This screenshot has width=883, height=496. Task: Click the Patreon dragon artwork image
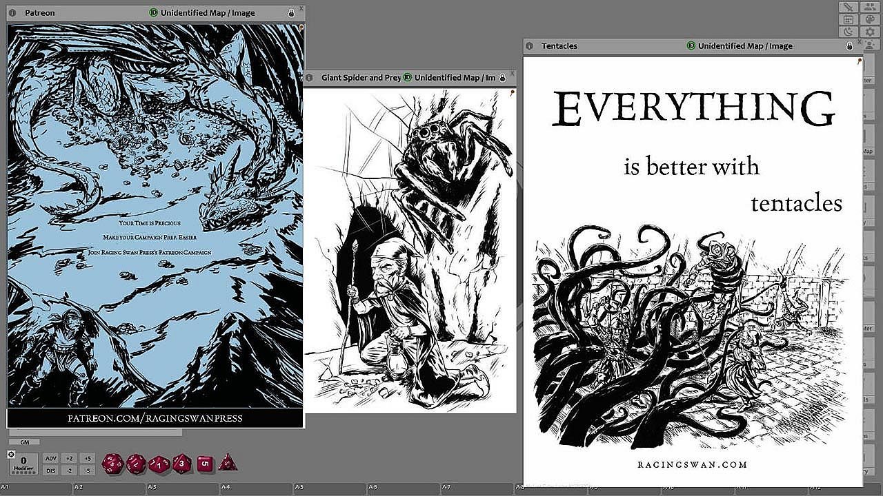[155, 226]
